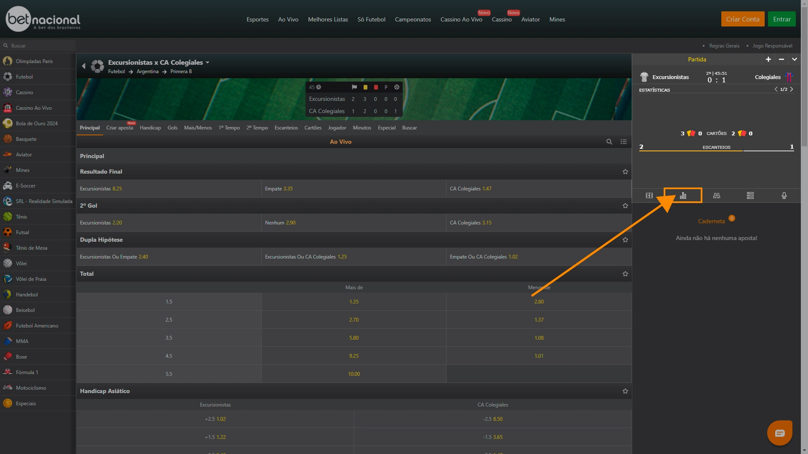Go to previous statistics page arrow
Viewport: 808px width, 454px height.
776,89
